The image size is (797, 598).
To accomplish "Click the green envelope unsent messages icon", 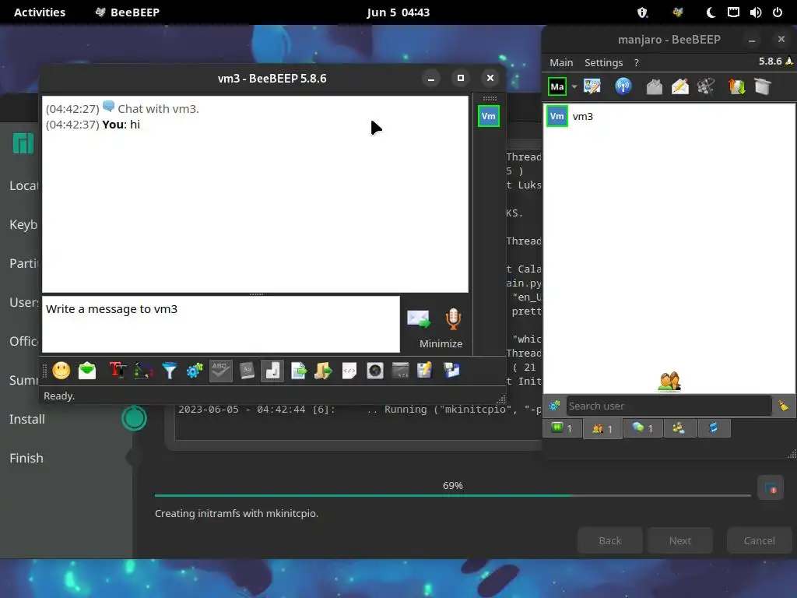I will point(87,371).
